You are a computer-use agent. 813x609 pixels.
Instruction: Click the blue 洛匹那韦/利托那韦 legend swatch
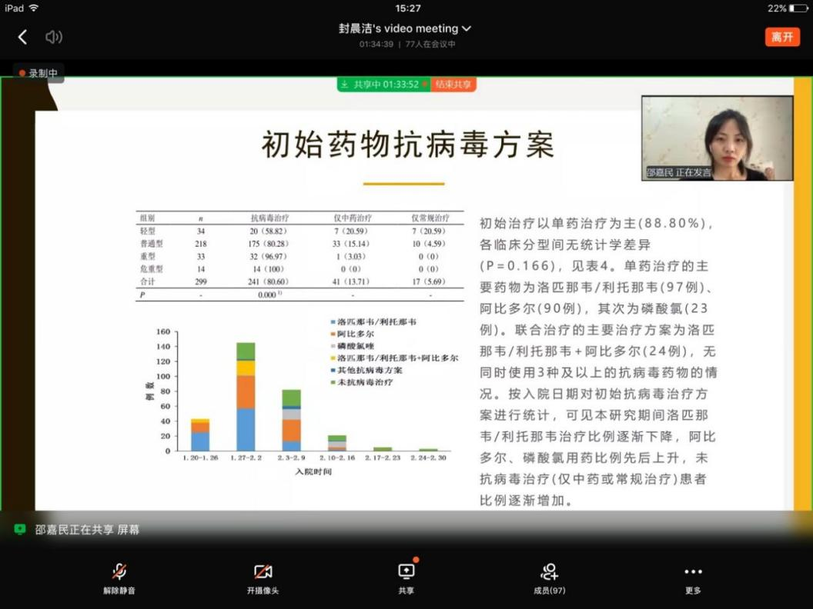click(x=333, y=322)
